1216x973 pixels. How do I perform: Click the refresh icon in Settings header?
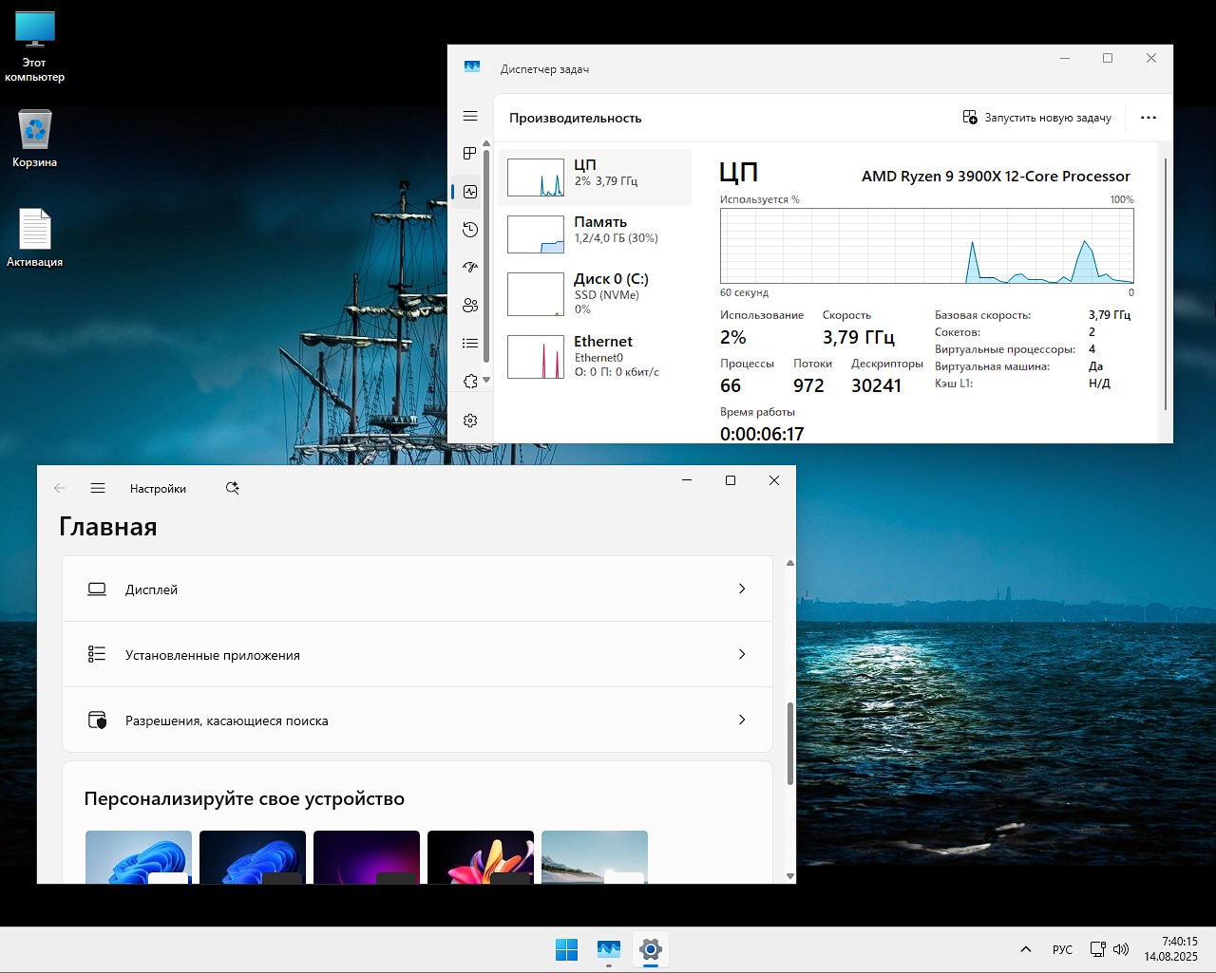pos(232,487)
